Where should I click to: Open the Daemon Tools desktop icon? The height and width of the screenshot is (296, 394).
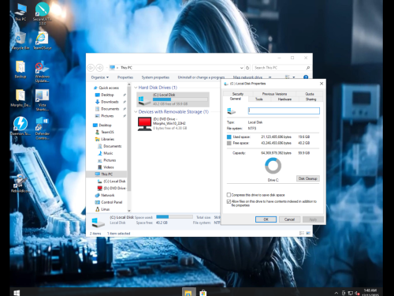tap(20, 126)
